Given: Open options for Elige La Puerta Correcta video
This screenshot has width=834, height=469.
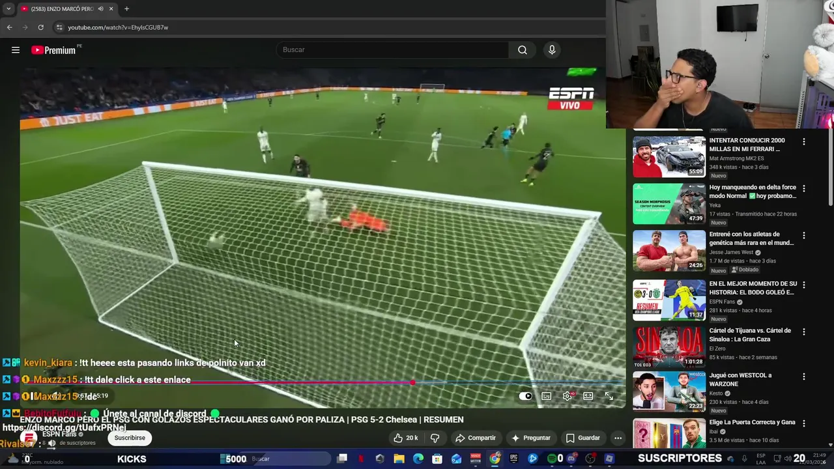Looking at the screenshot, I should tap(803, 423).
